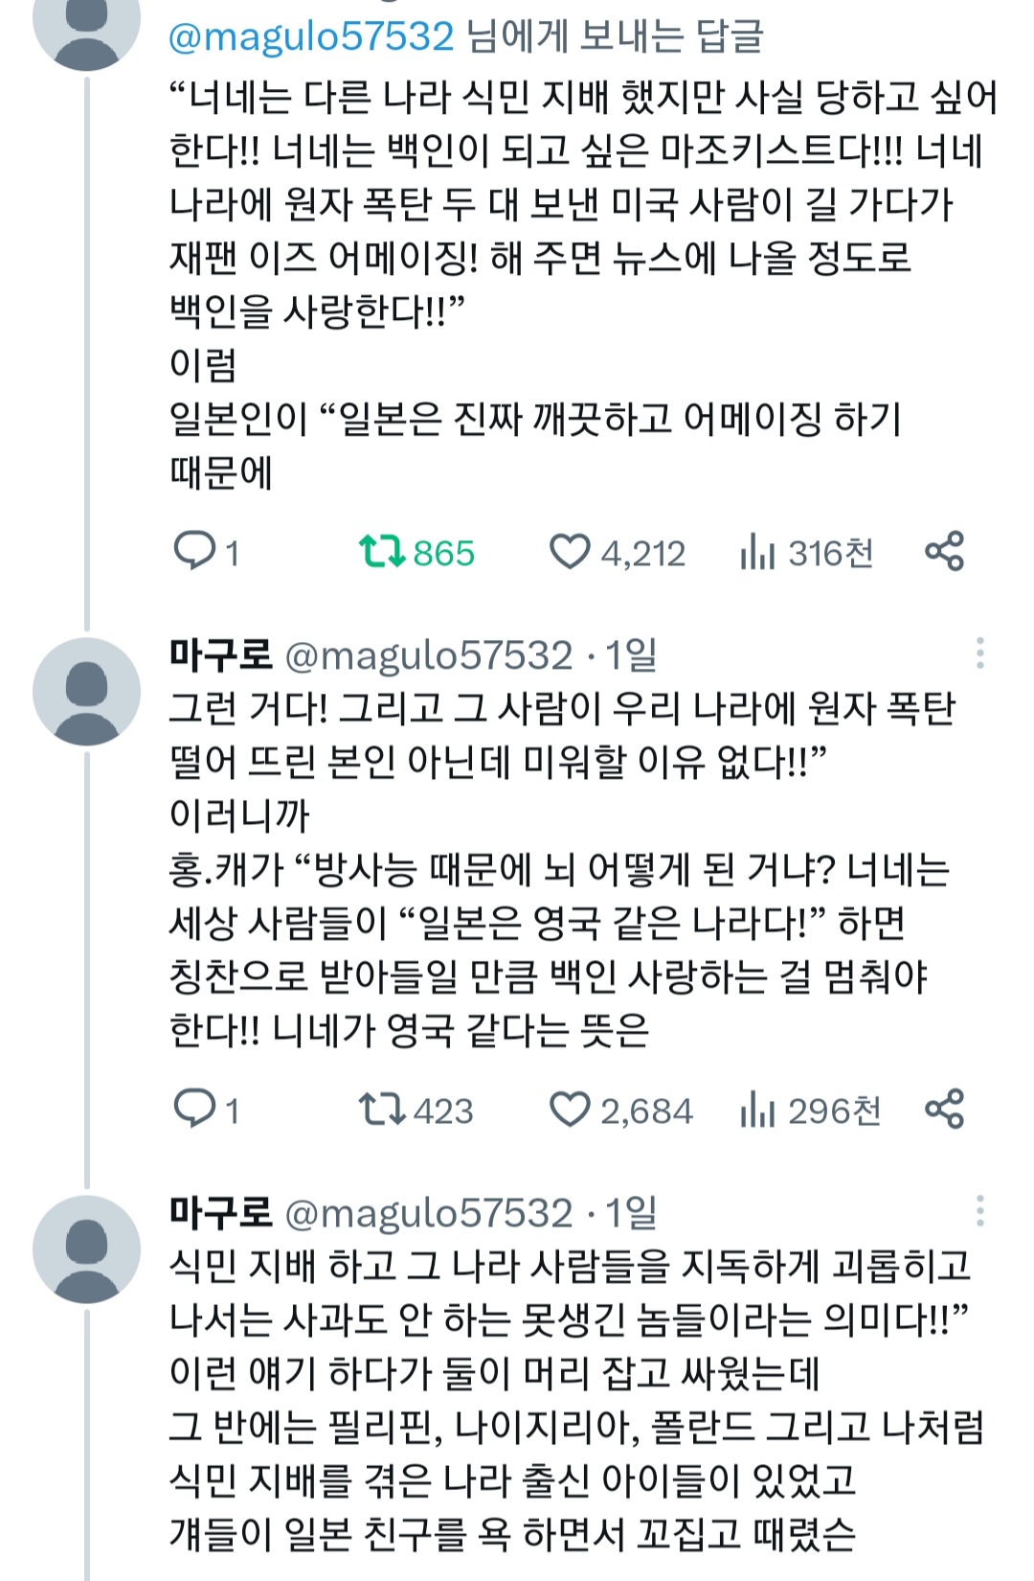1034x1581 pixels.
Task: Click third tweet's profile avatar
Action: (x=86, y=1249)
